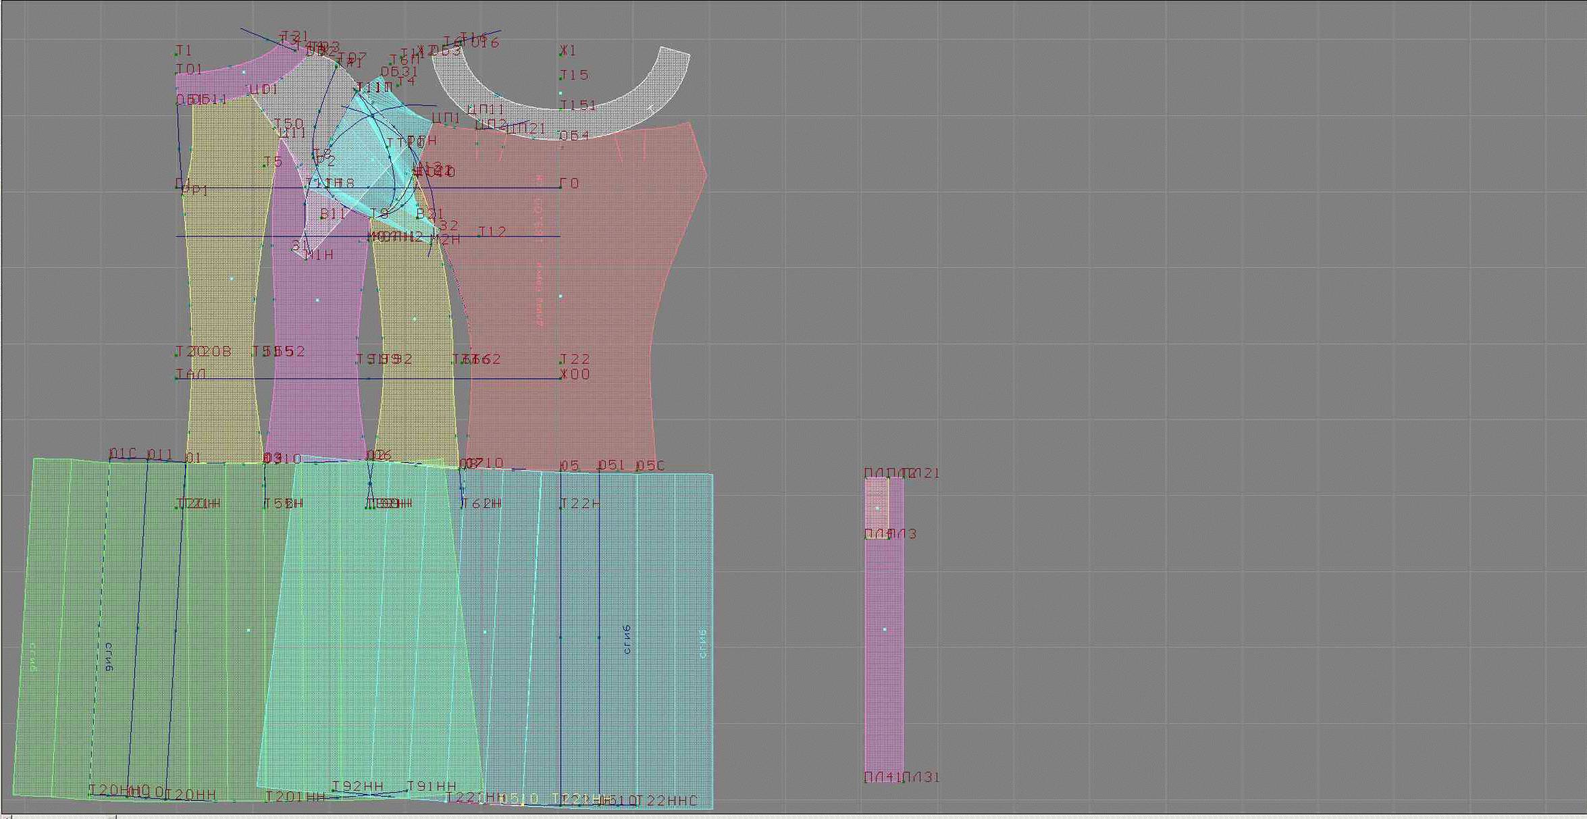The width and height of the screenshot is (1587, 819).
Task: Select point label Т91НН
Action: click(x=432, y=787)
